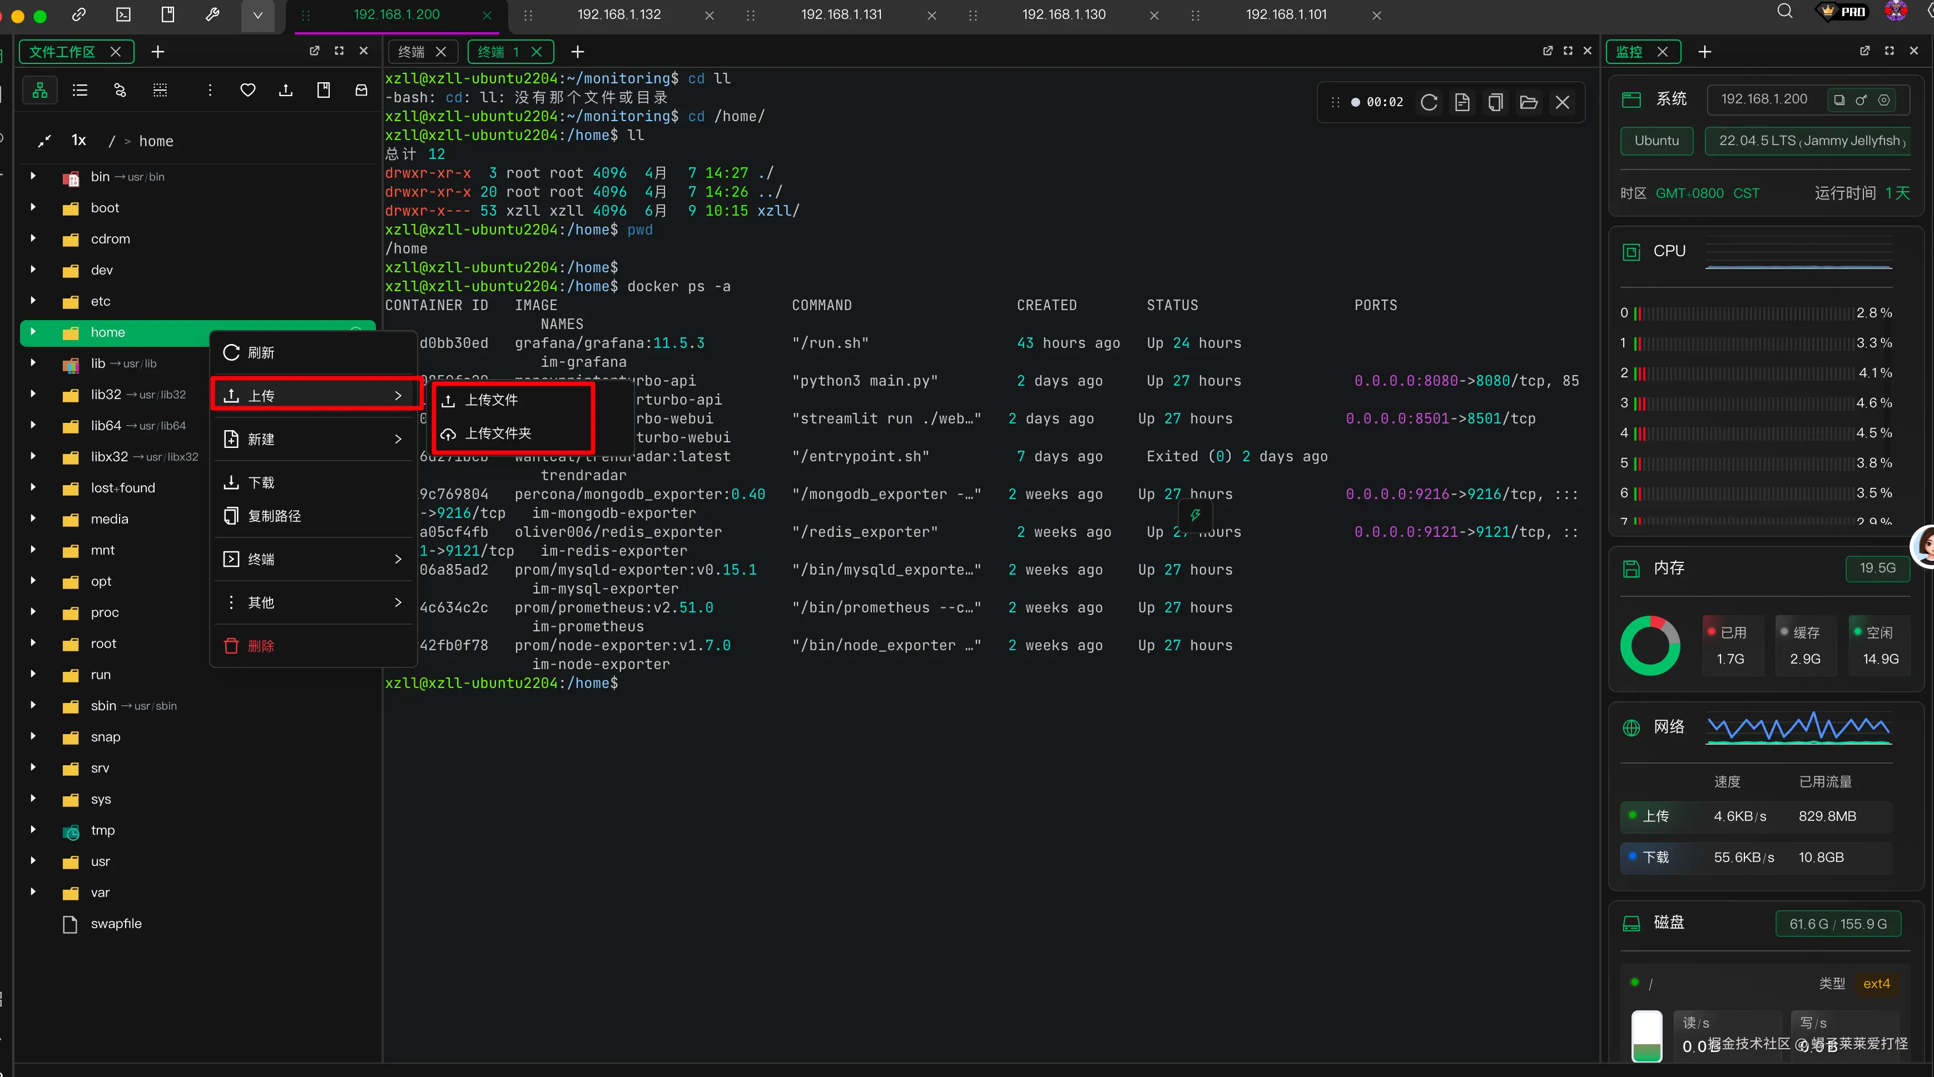Click the network traffic sparkline graph

tap(1798, 727)
